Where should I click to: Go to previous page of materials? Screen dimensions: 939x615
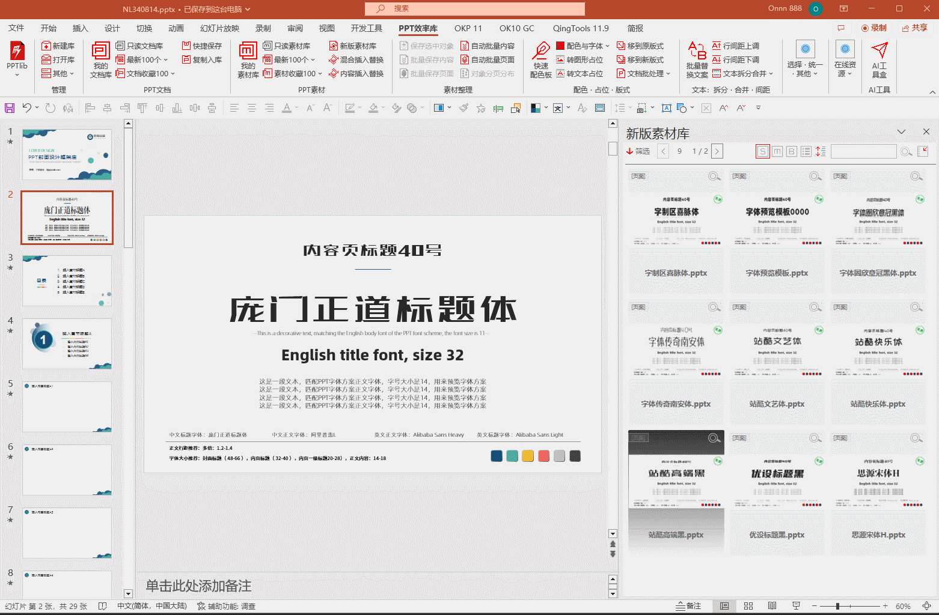pyautogui.click(x=663, y=151)
